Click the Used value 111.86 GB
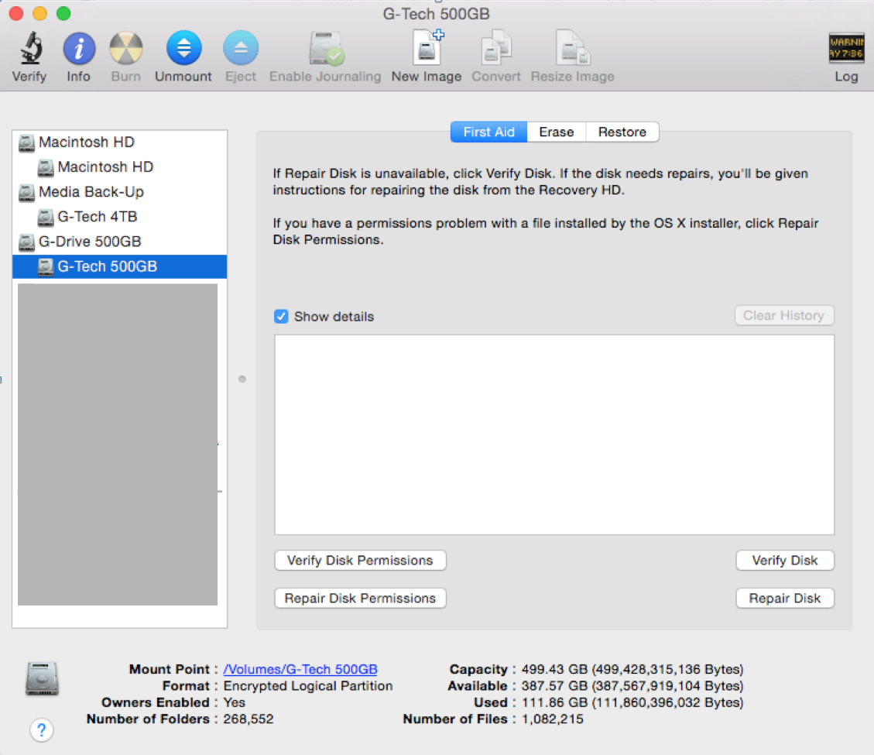 click(632, 702)
